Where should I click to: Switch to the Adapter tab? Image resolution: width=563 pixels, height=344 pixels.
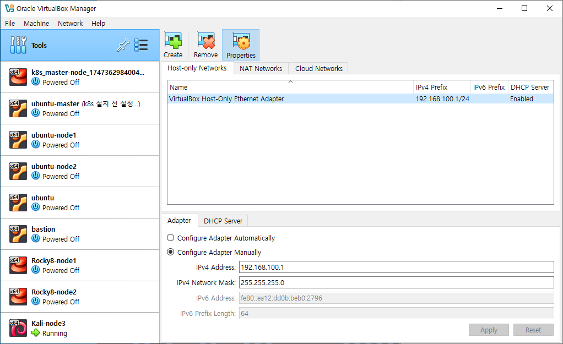179,221
